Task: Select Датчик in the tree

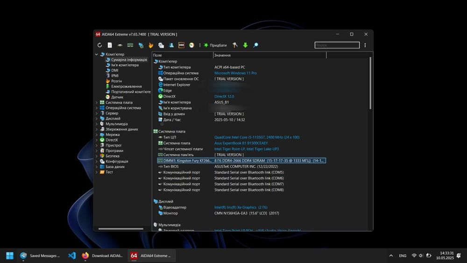Action: coord(117,97)
